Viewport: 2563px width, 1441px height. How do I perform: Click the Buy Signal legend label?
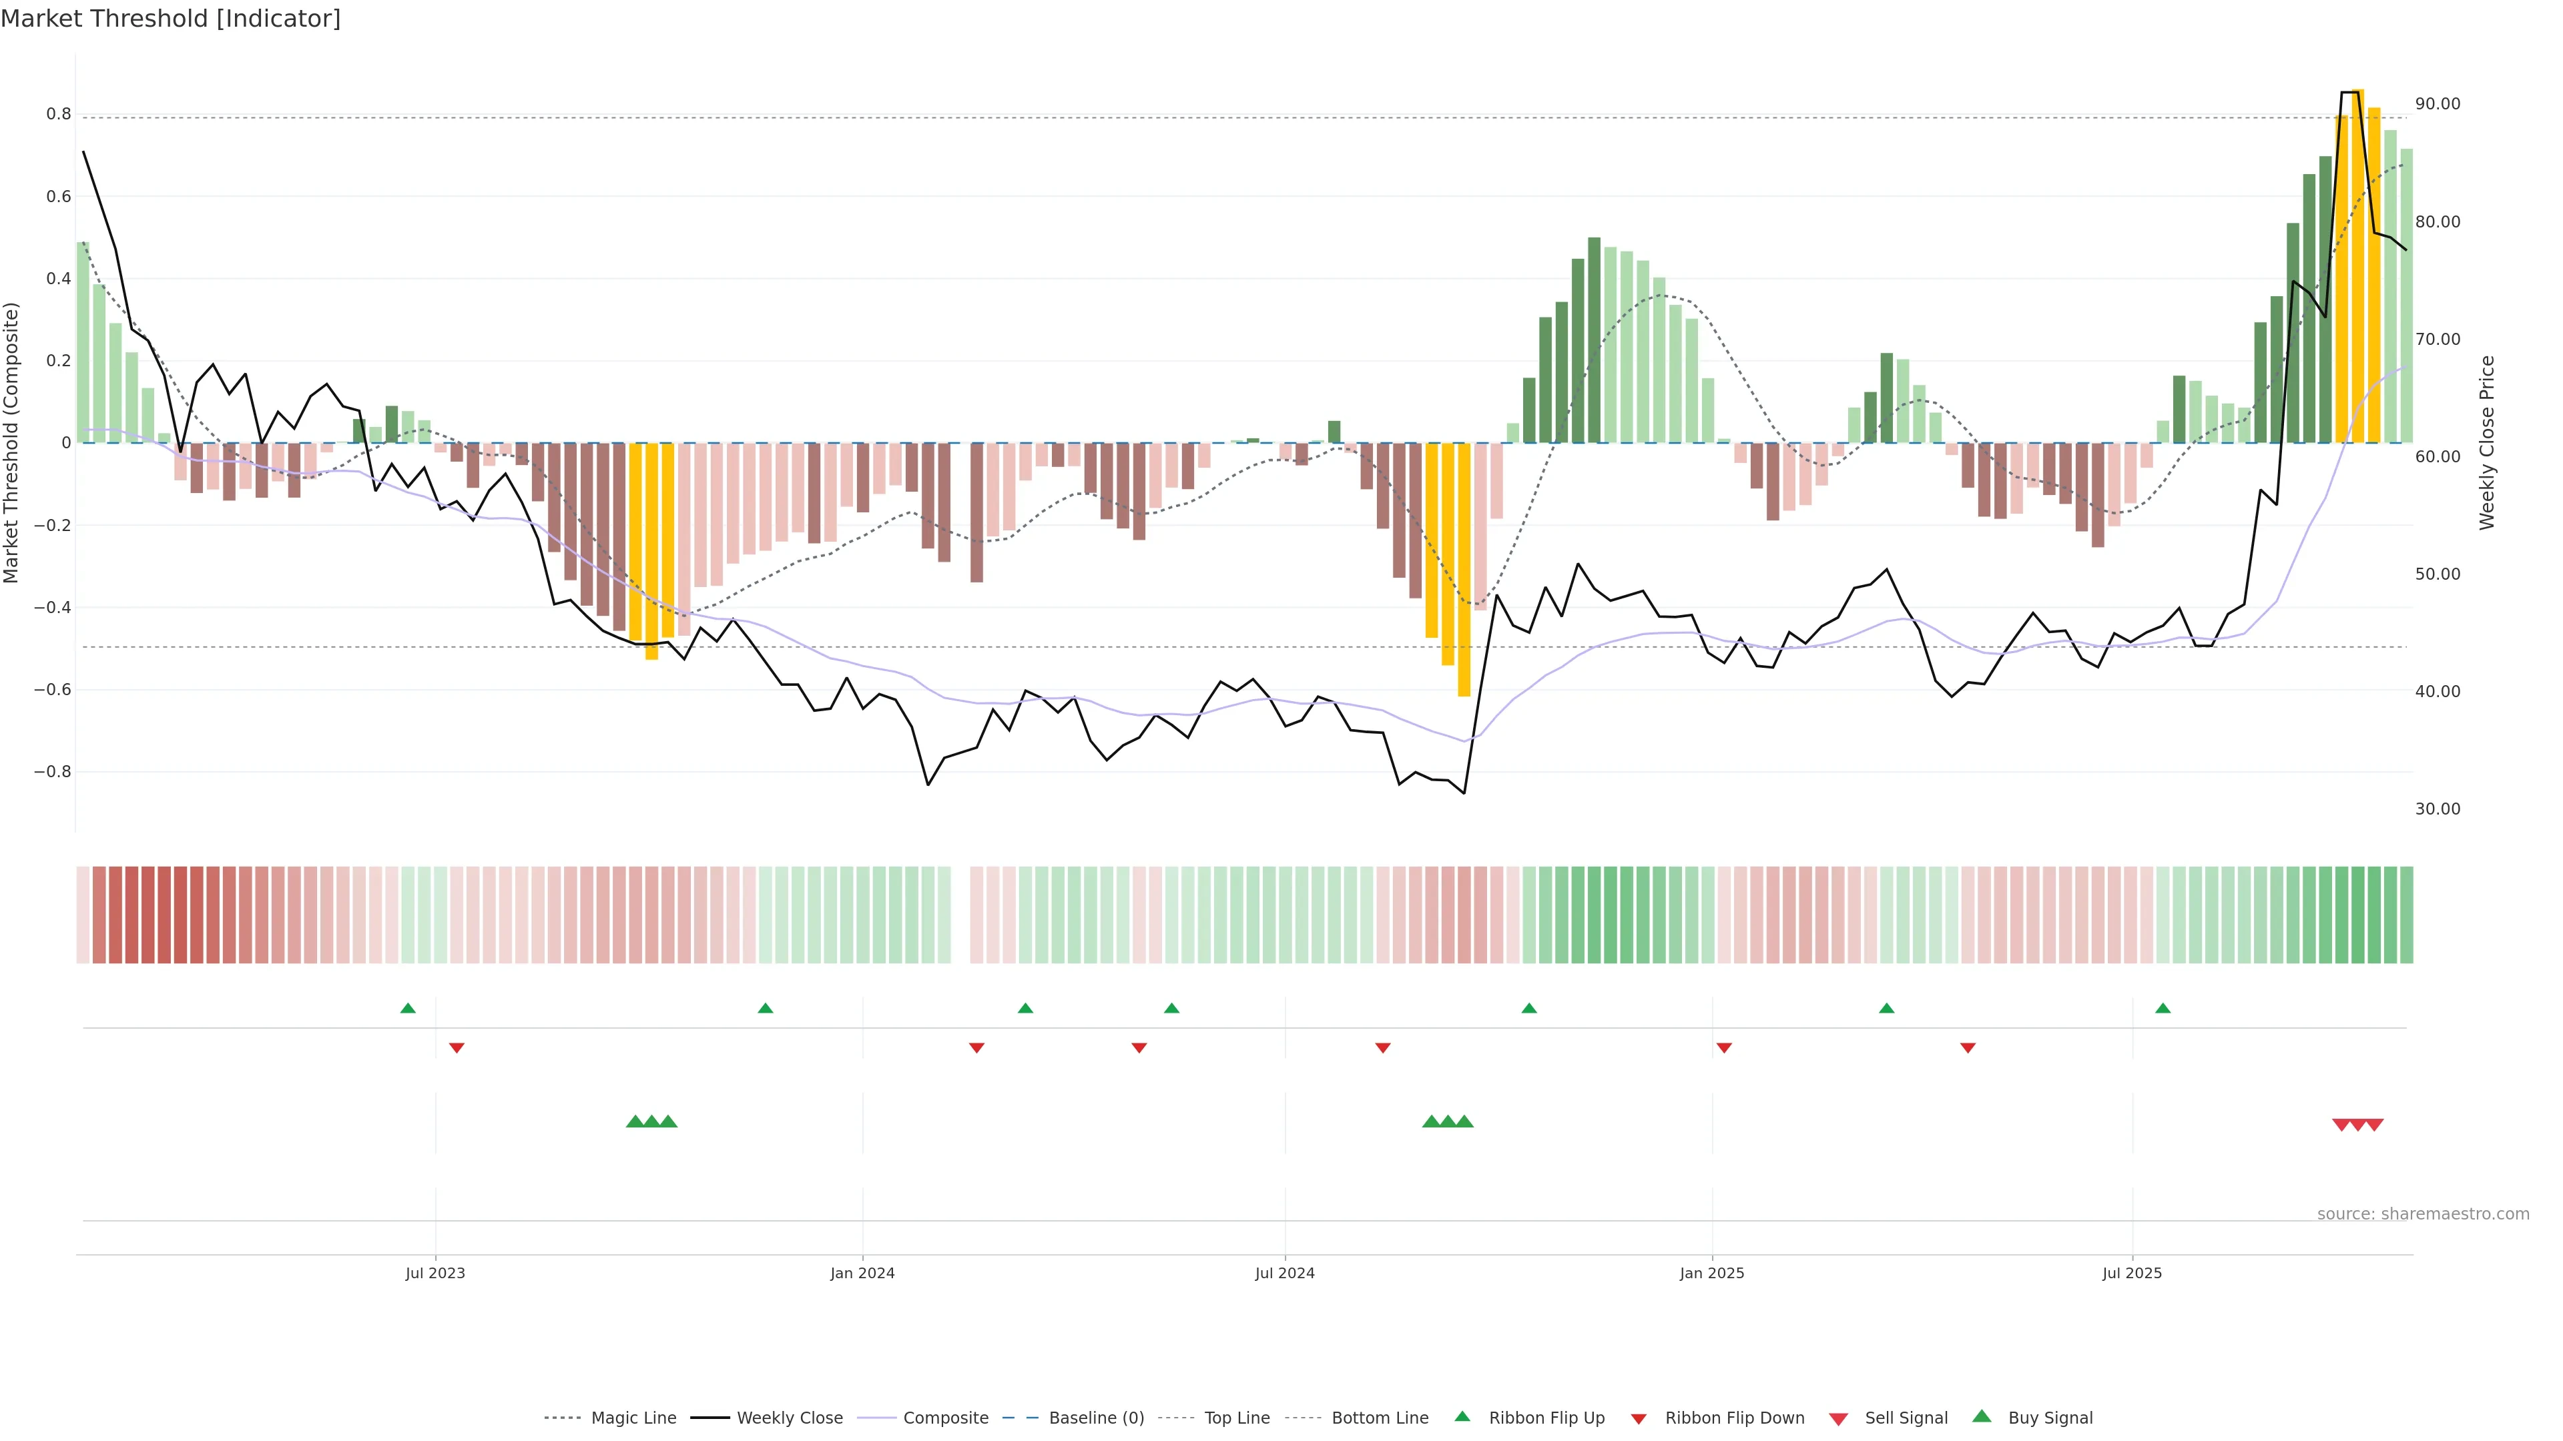pyautogui.click(x=2050, y=1418)
